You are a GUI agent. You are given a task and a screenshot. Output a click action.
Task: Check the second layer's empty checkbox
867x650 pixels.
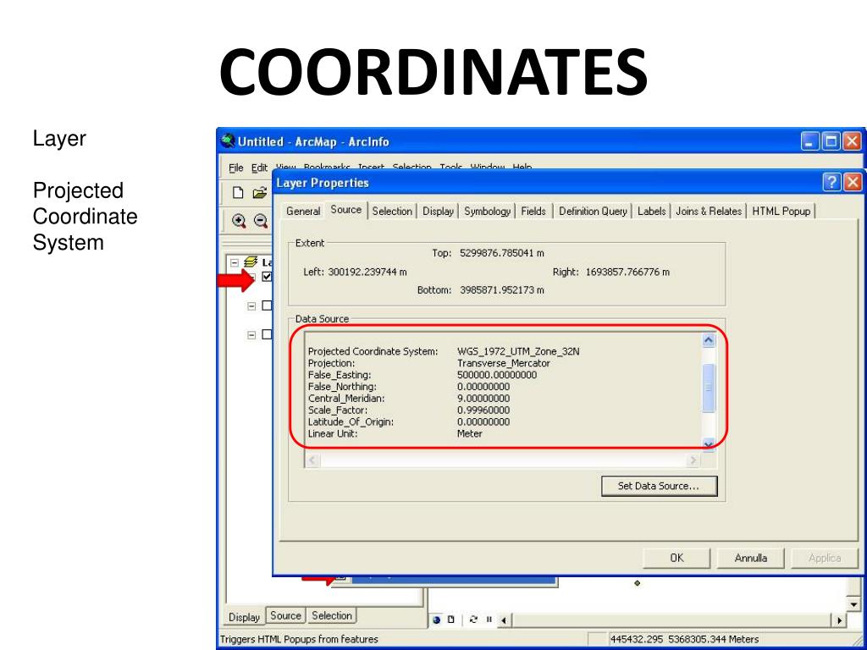267,306
